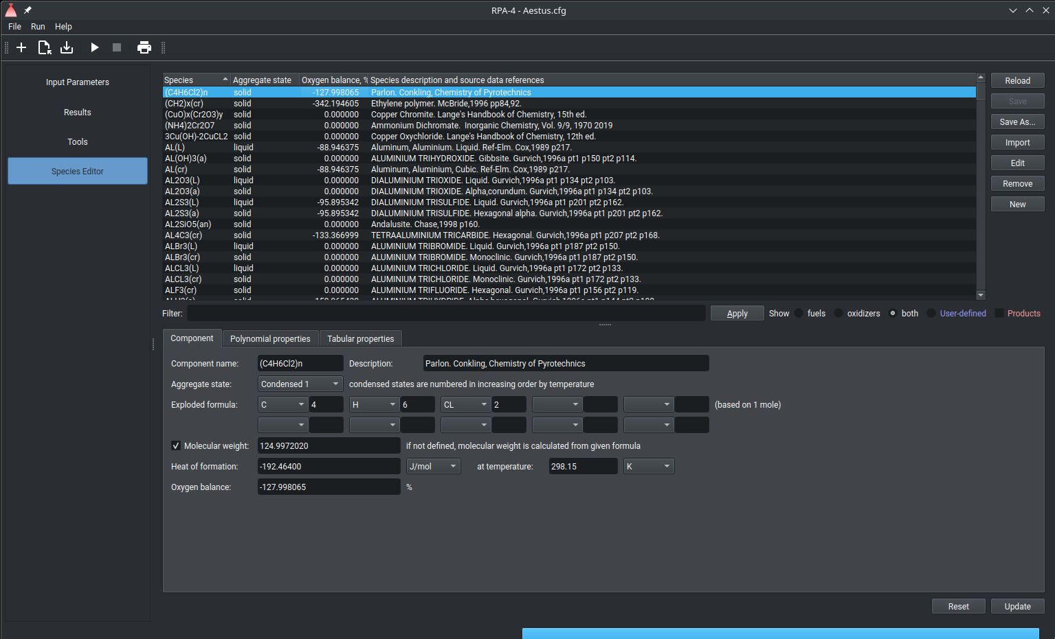Image resolution: width=1055 pixels, height=639 pixels.
Task: Click the Update button
Action: (1017, 607)
